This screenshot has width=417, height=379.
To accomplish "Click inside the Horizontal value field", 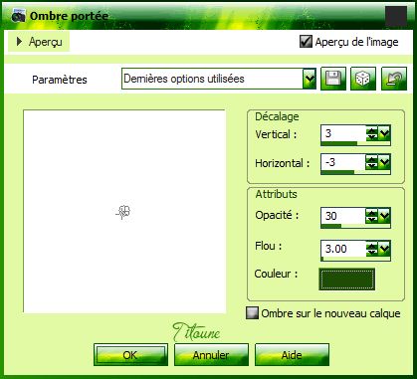I will [343, 162].
